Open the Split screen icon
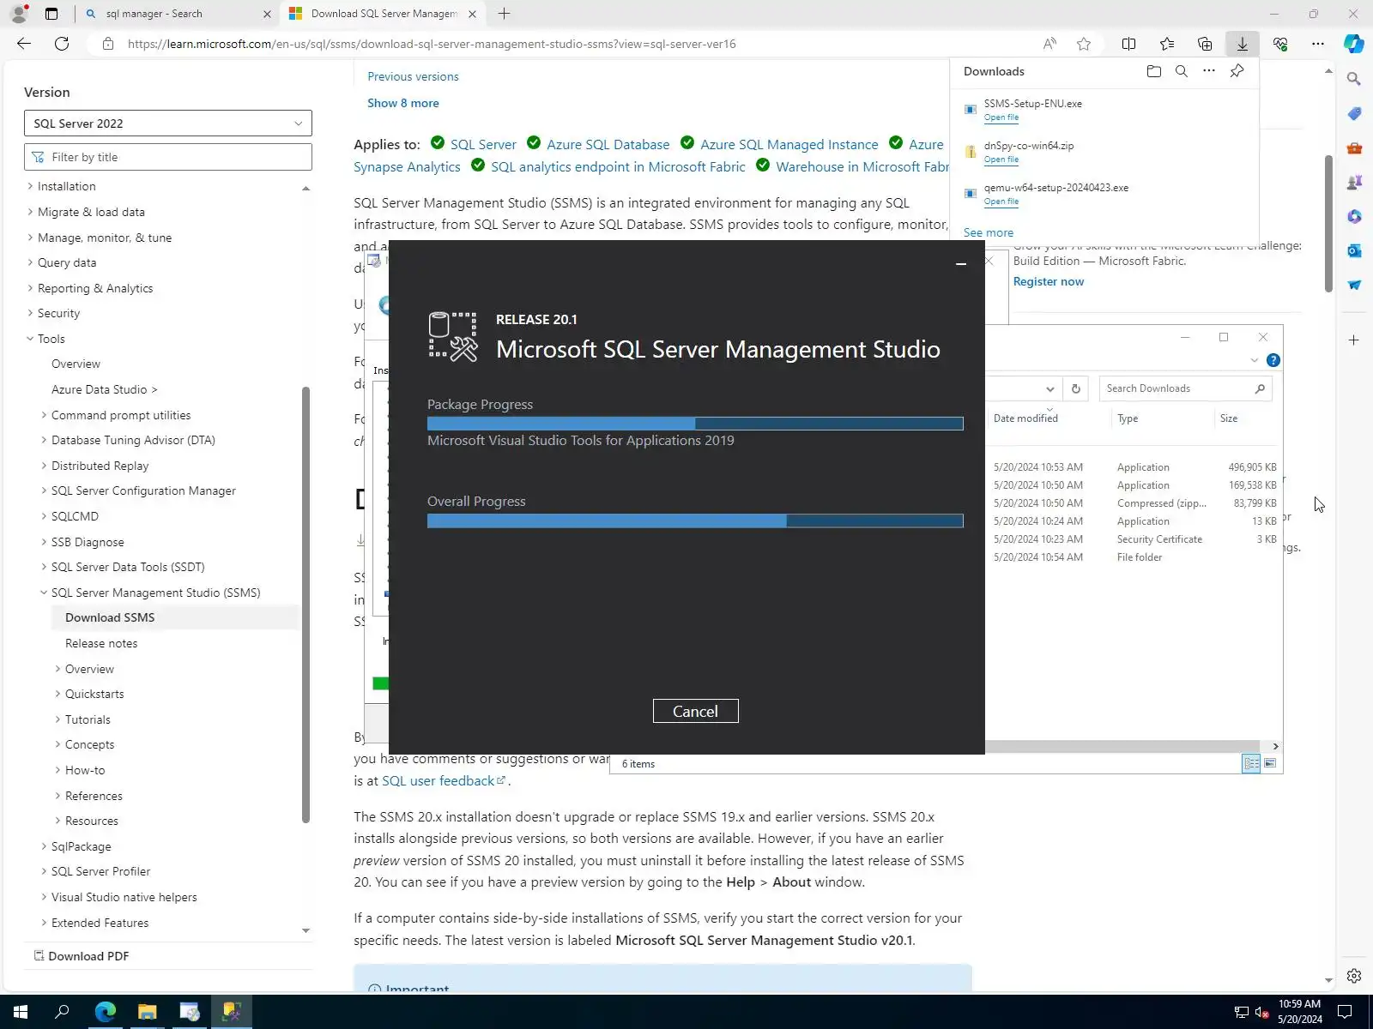The width and height of the screenshot is (1373, 1029). [1129, 44]
